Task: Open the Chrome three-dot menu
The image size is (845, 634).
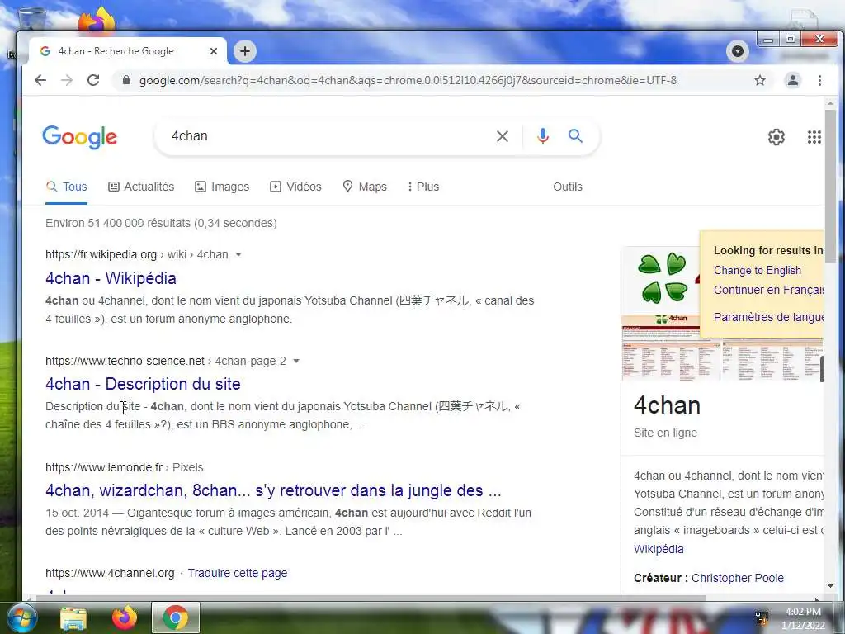Action: (819, 80)
